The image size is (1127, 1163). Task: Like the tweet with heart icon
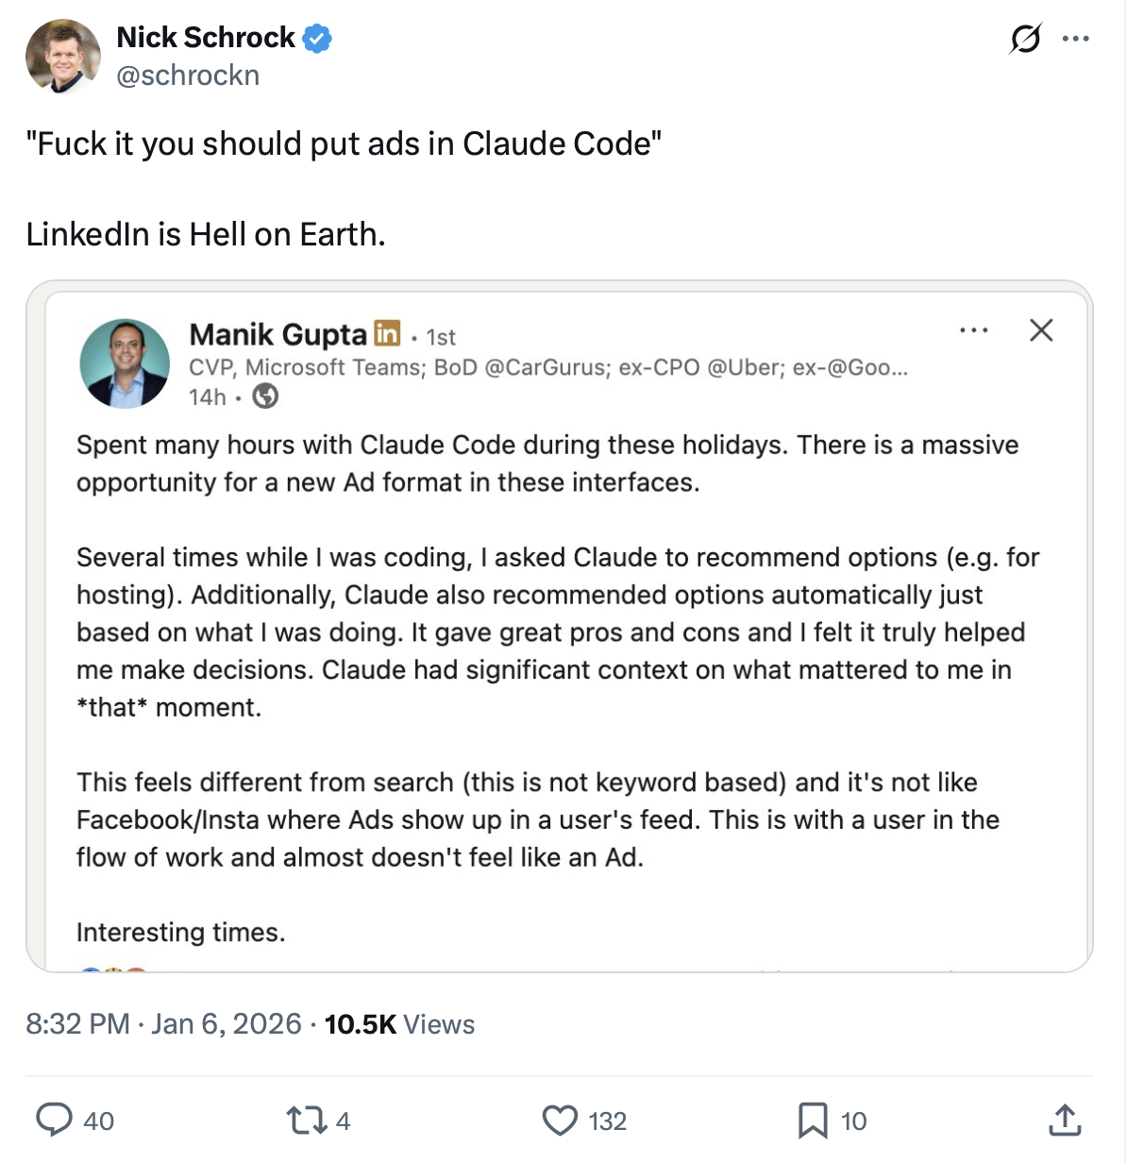point(560,1120)
